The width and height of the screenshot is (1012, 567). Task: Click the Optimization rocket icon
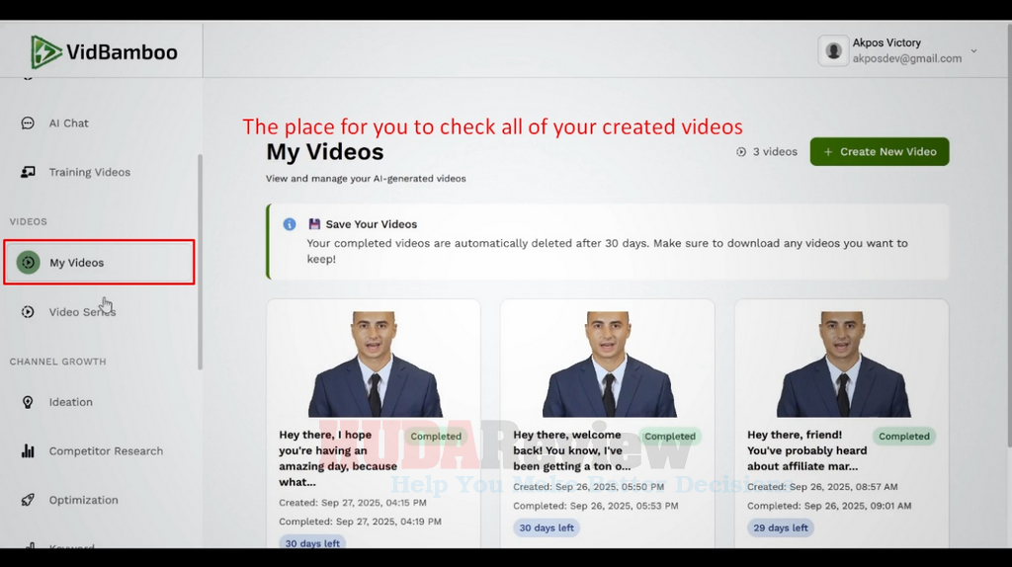pyautogui.click(x=28, y=500)
